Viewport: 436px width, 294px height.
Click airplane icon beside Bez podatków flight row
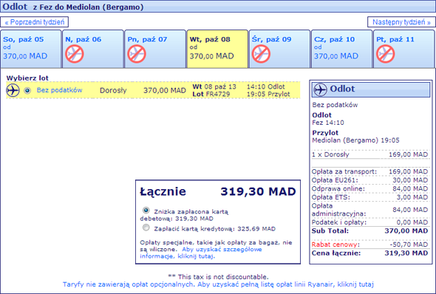[13, 90]
